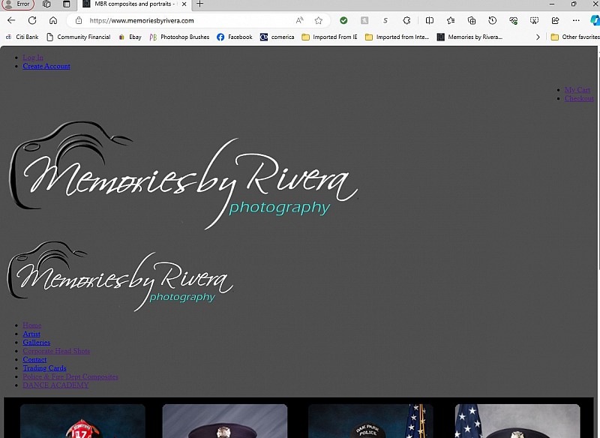Open Home navigation link

31,325
